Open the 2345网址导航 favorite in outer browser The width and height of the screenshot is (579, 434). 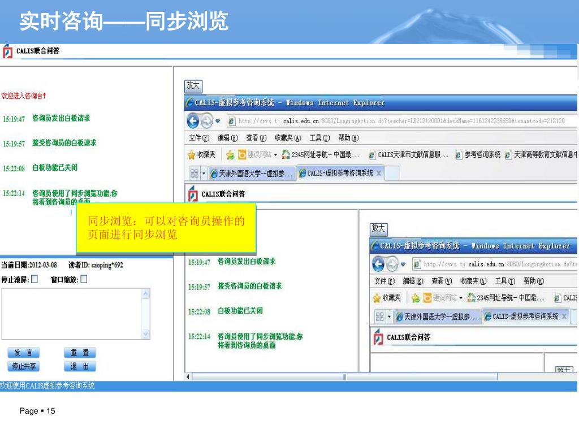(x=320, y=155)
